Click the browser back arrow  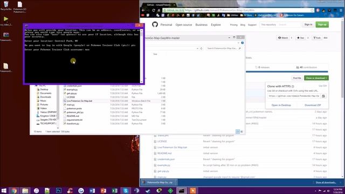tap(143, 10)
